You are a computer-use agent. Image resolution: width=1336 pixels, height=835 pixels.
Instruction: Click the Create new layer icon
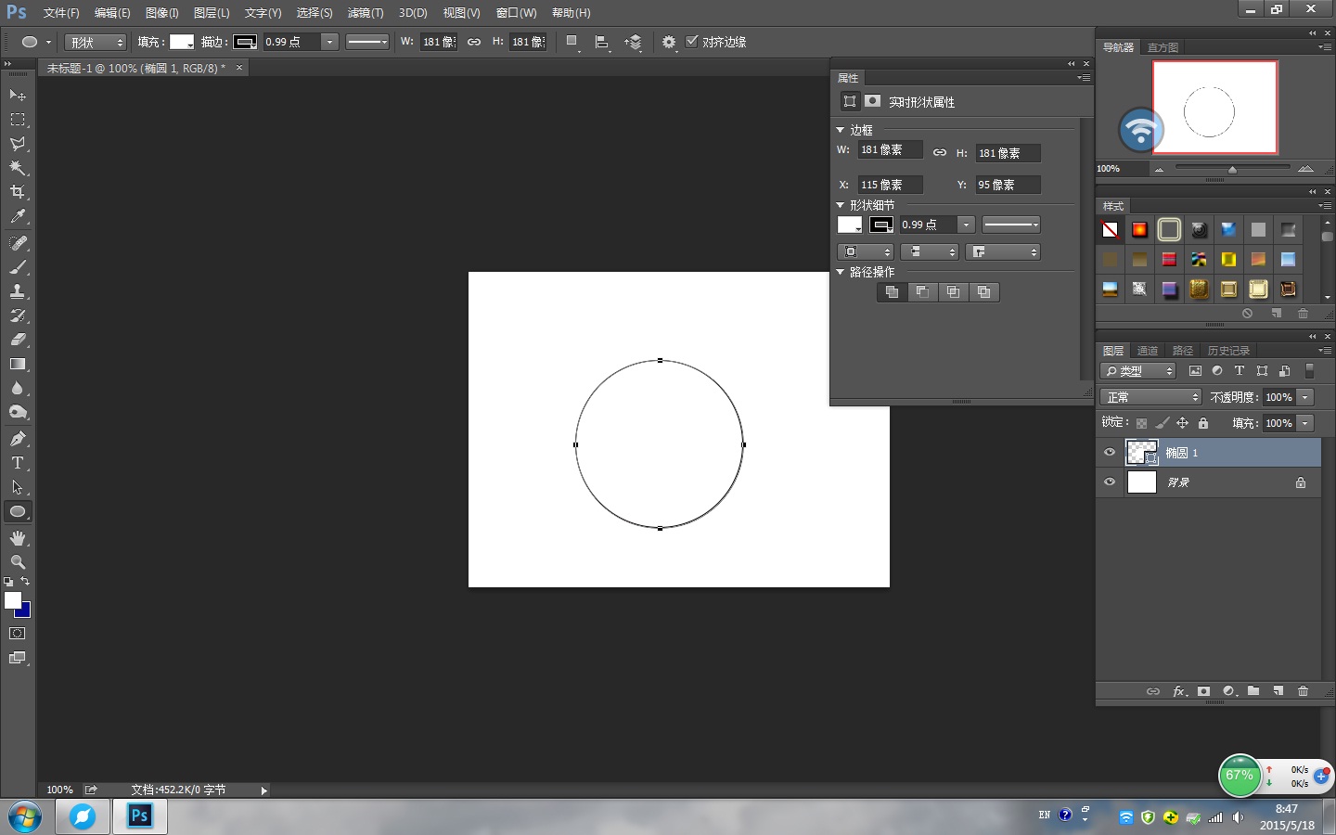tap(1278, 691)
